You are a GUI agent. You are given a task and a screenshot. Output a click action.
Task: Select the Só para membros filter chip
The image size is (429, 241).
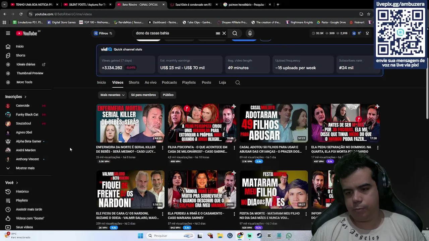coord(143,95)
